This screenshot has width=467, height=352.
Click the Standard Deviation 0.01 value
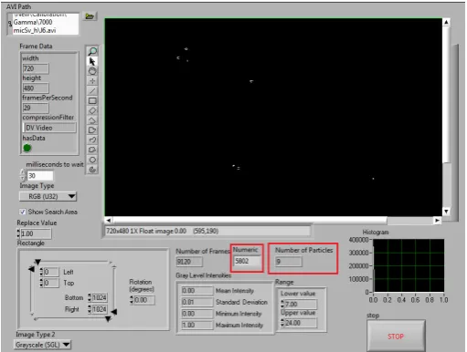point(196,302)
